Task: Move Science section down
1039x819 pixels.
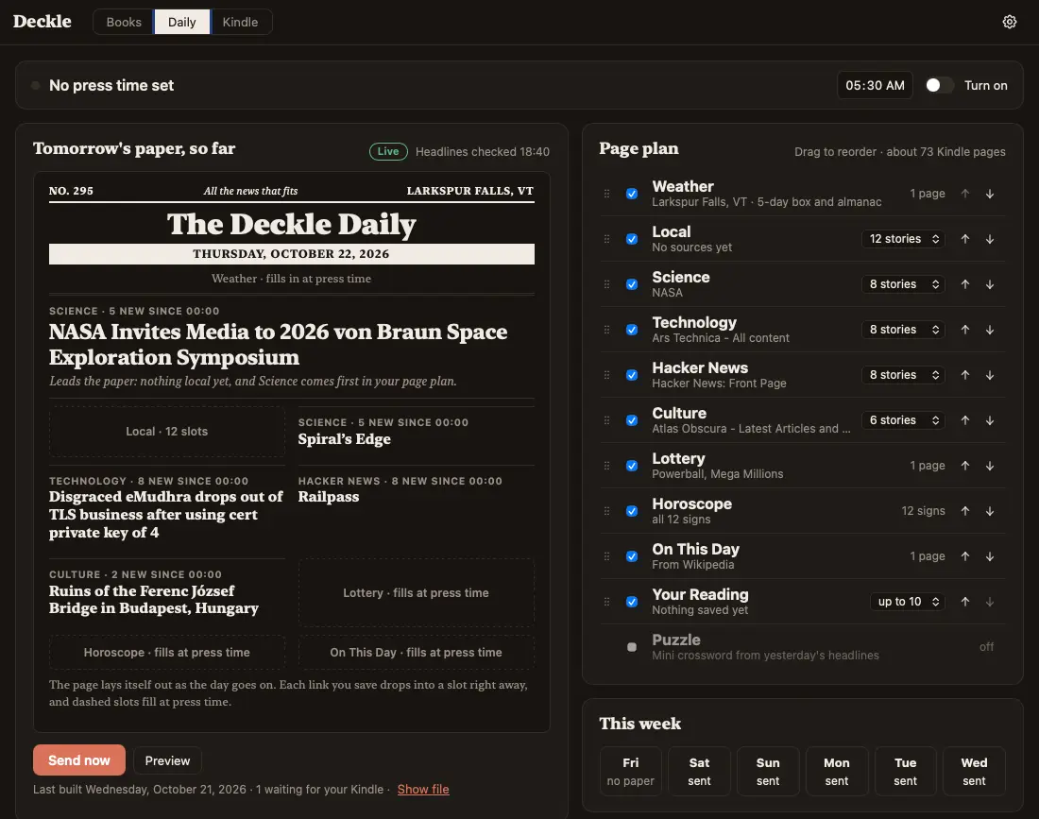Action: coord(989,284)
